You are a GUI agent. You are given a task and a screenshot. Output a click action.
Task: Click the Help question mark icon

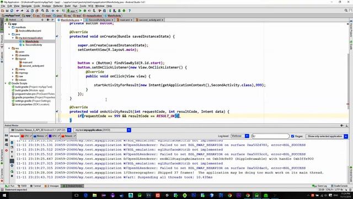(130, 11)
